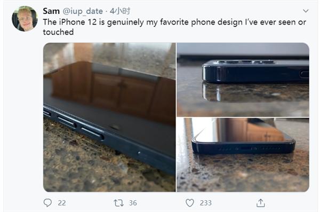The image size is (320, 212).
Task: Open the tweet options chevron menu
Action: 306,11
